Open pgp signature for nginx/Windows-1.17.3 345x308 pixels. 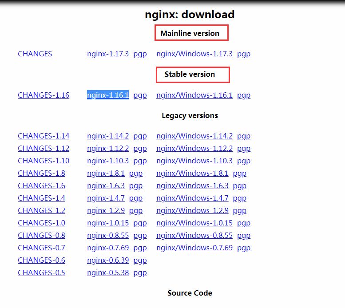[244, 54]
